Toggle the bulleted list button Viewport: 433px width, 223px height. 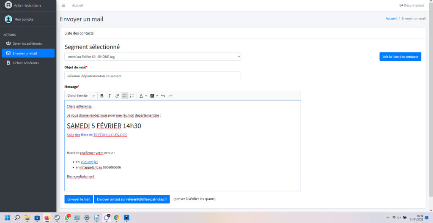[125, 96]
